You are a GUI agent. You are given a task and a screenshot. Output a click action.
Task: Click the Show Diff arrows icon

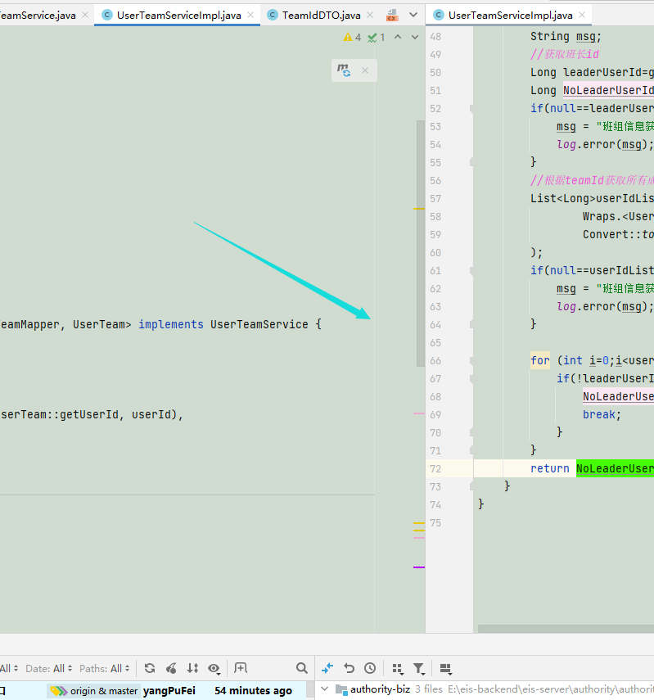pyautogui.click(x=327, y=668)
